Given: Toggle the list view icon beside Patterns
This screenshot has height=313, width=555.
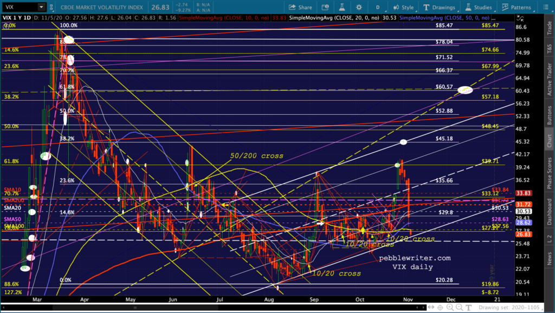Looking at the screenshot, I should 546,7.
